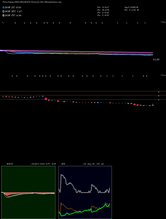
Task: Click the price axis label '4'
Action: [x=159, y=92]
